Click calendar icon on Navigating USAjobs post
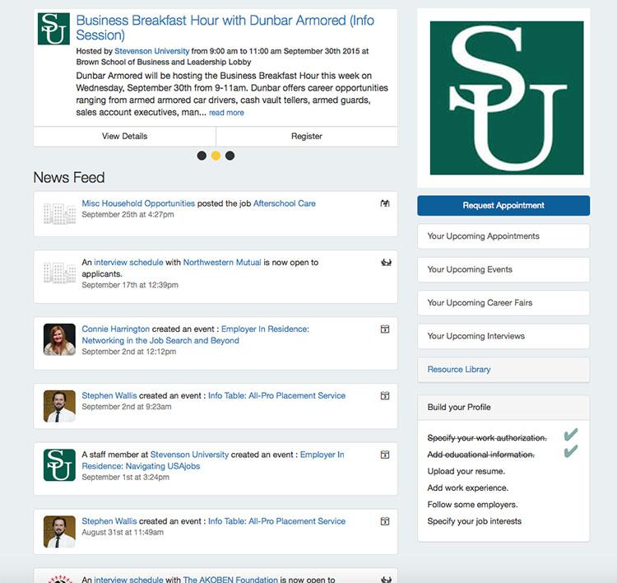 pyautogui.click(x=385, y=455)
